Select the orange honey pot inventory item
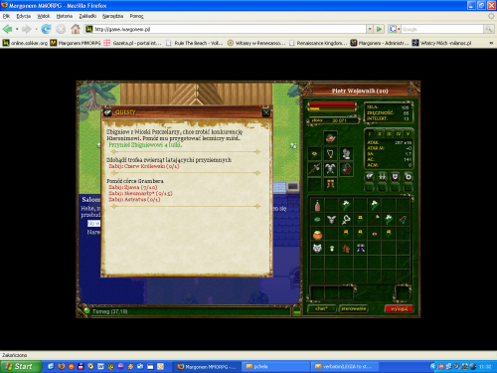This screenshot has height=373, width=497. 317,235
